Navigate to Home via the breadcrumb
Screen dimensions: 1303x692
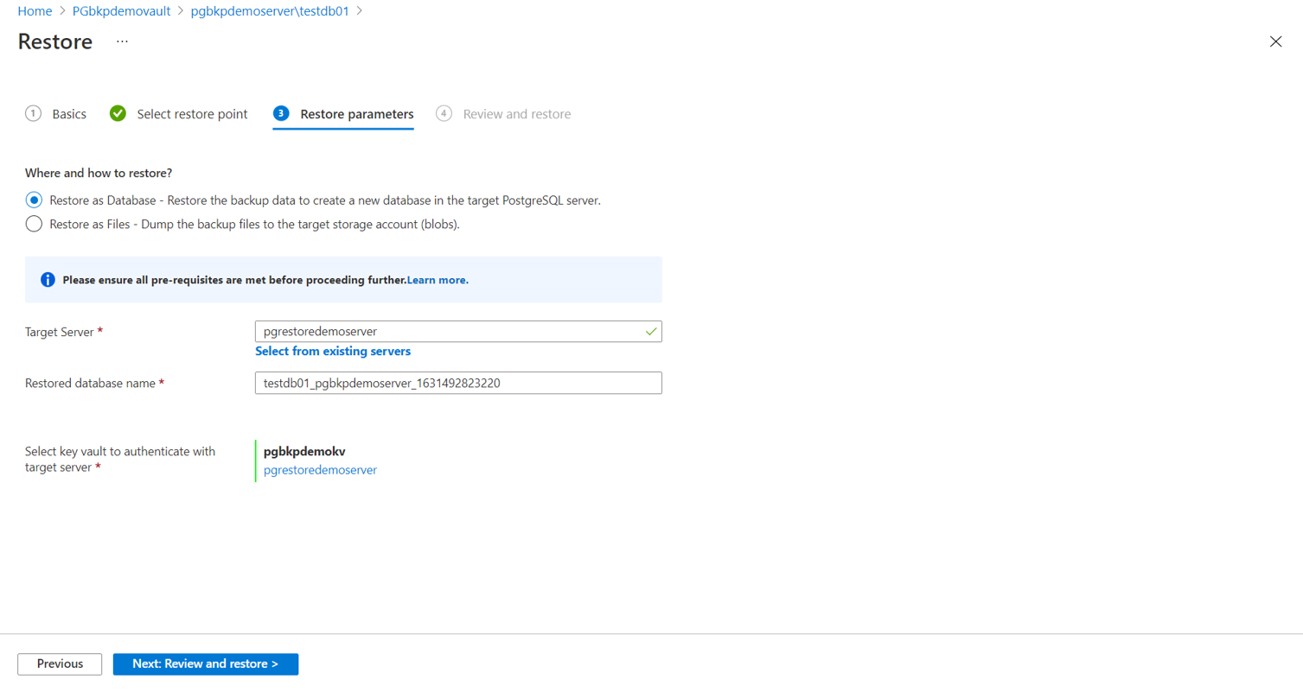click(x=35, y=10)
